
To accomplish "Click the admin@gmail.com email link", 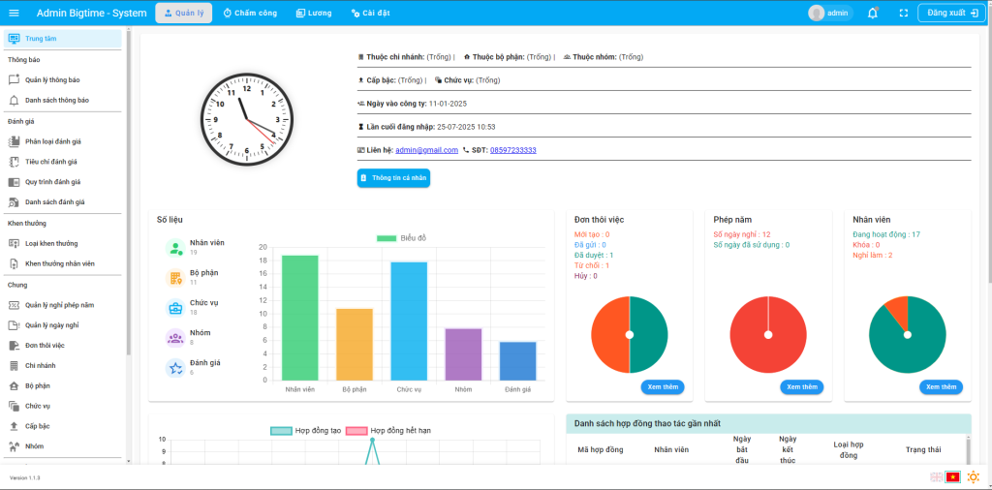I will [x=426, y=150].
